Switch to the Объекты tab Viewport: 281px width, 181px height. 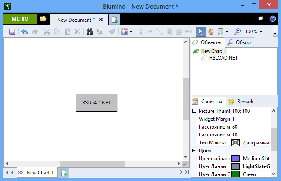[208, 42]
